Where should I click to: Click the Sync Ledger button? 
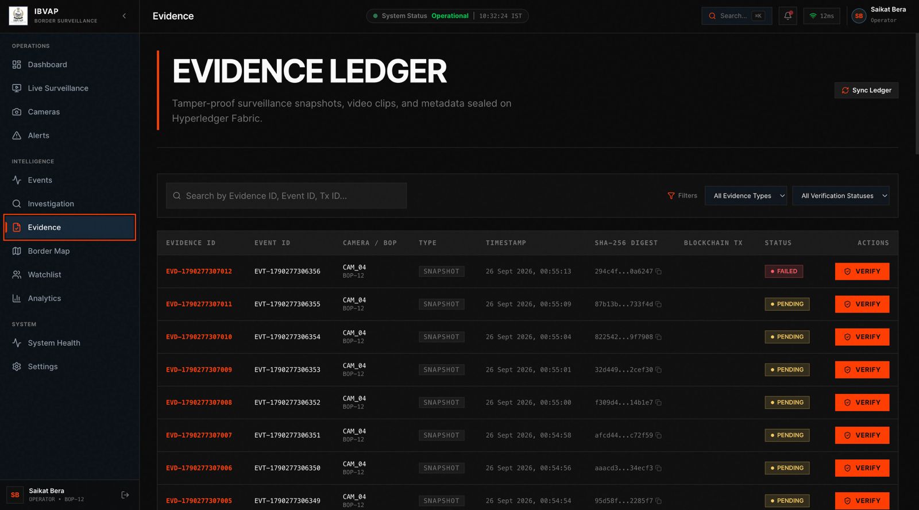pos(866,90)
